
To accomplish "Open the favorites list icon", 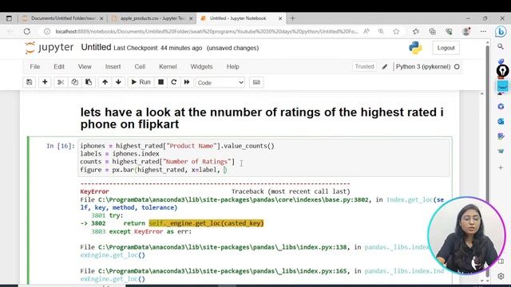I will tap(416, 32).
